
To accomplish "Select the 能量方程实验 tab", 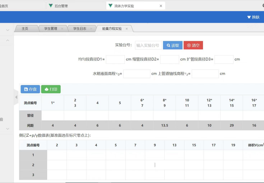I will pos(112,29).
